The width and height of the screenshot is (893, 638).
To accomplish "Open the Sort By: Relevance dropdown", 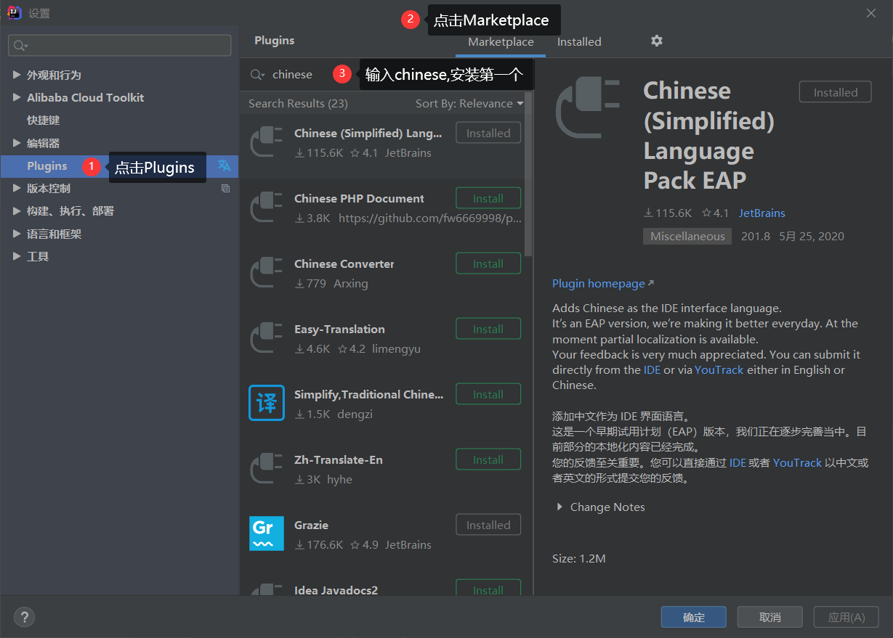I will point(469,104).
